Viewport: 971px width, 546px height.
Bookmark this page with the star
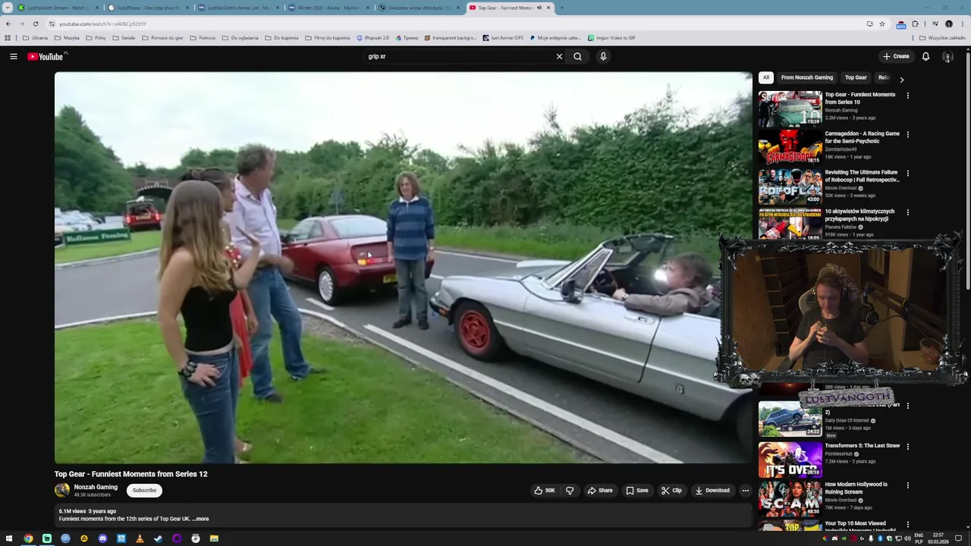pyautogui.click(x=881, y=24)
